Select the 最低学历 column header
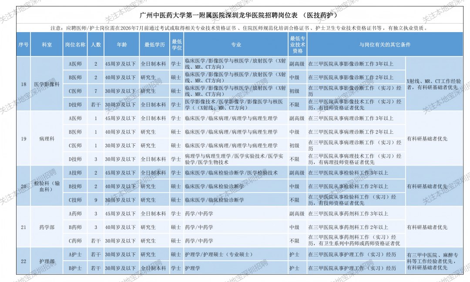Viewport: 470px width, 282px height. (154, 45)
